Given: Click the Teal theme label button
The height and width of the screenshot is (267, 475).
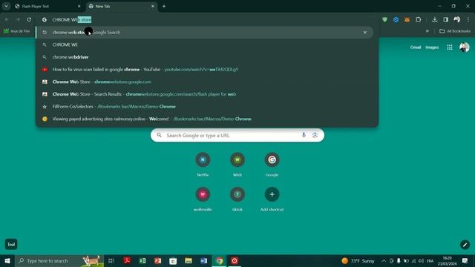Looking at the screenshot, I should [11, 244].
